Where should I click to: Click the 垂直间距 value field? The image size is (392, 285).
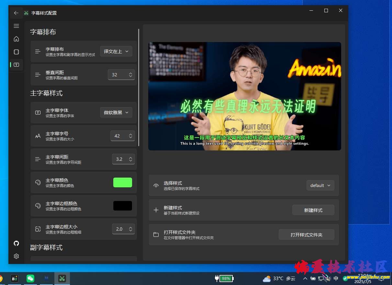[117, 75]
